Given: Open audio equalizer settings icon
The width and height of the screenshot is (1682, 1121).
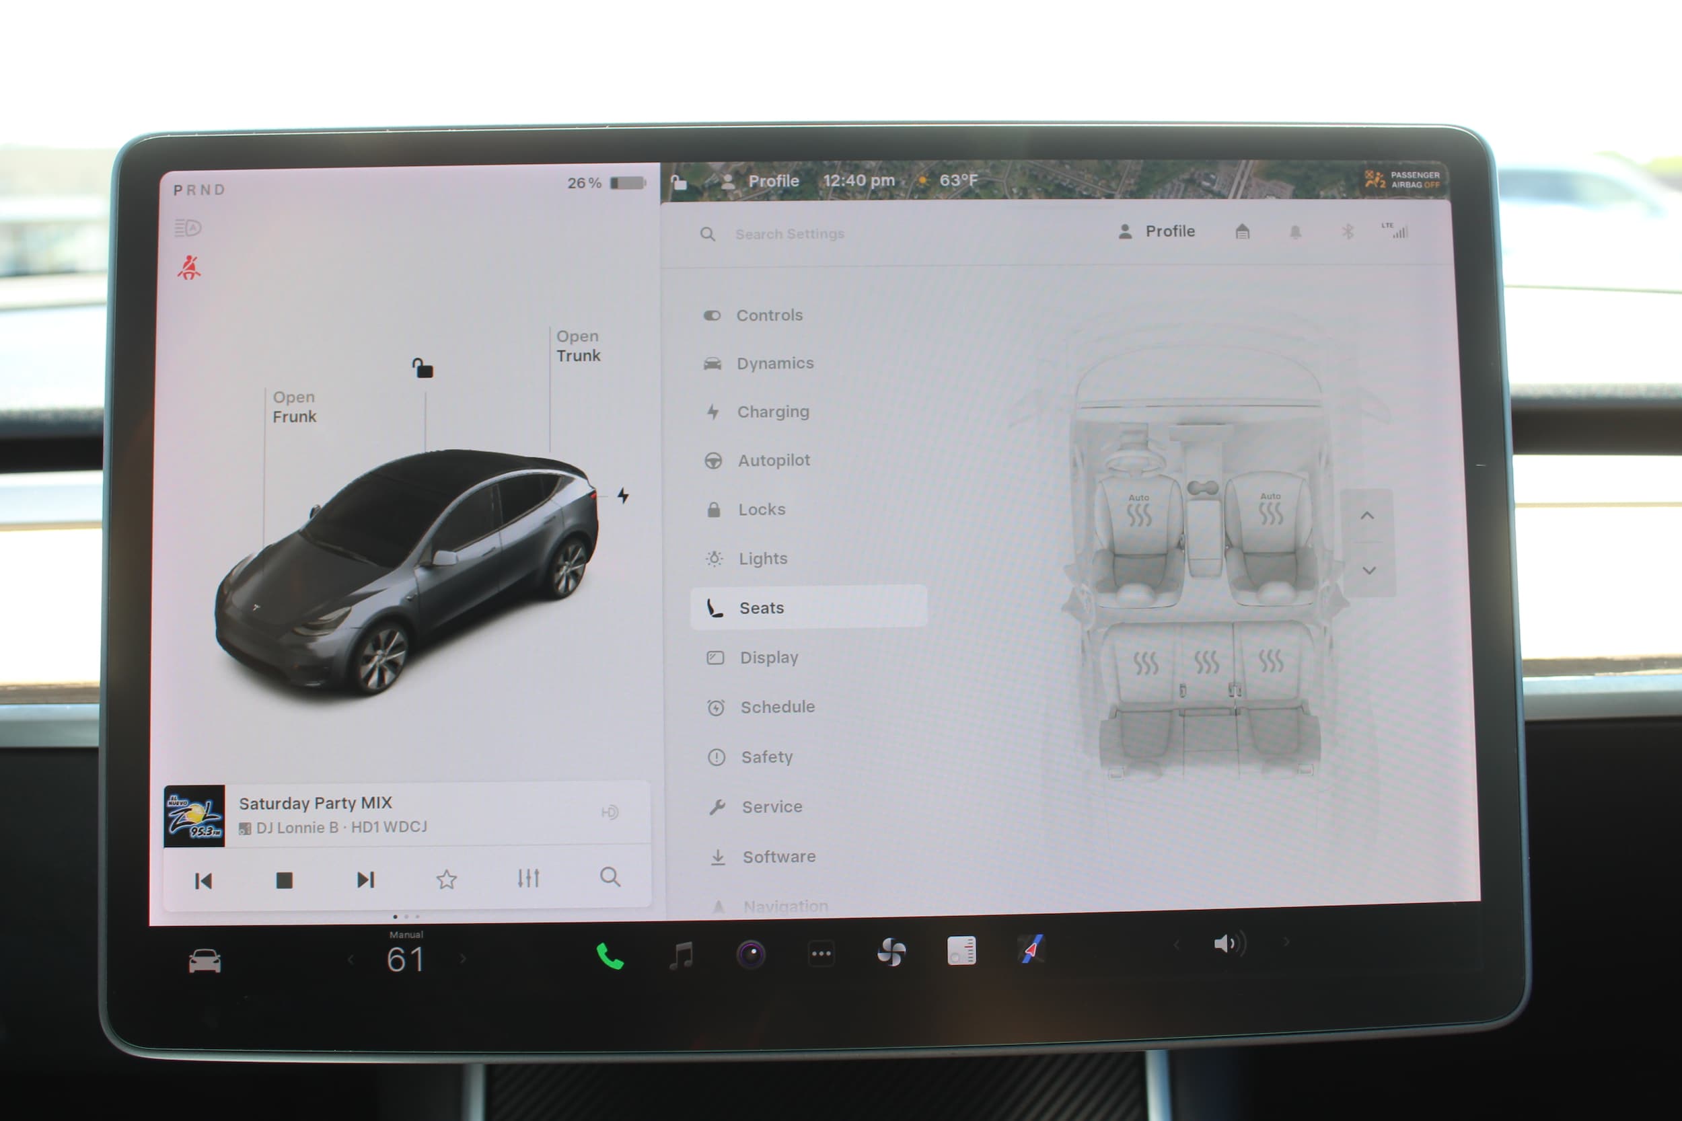Looking at the screenshot, I should click(x=527, y=878).
